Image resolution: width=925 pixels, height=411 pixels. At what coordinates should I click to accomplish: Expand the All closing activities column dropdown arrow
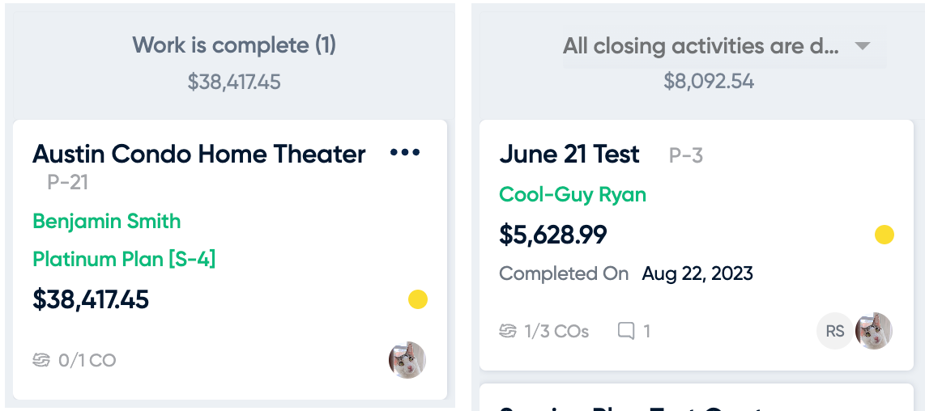863,46
